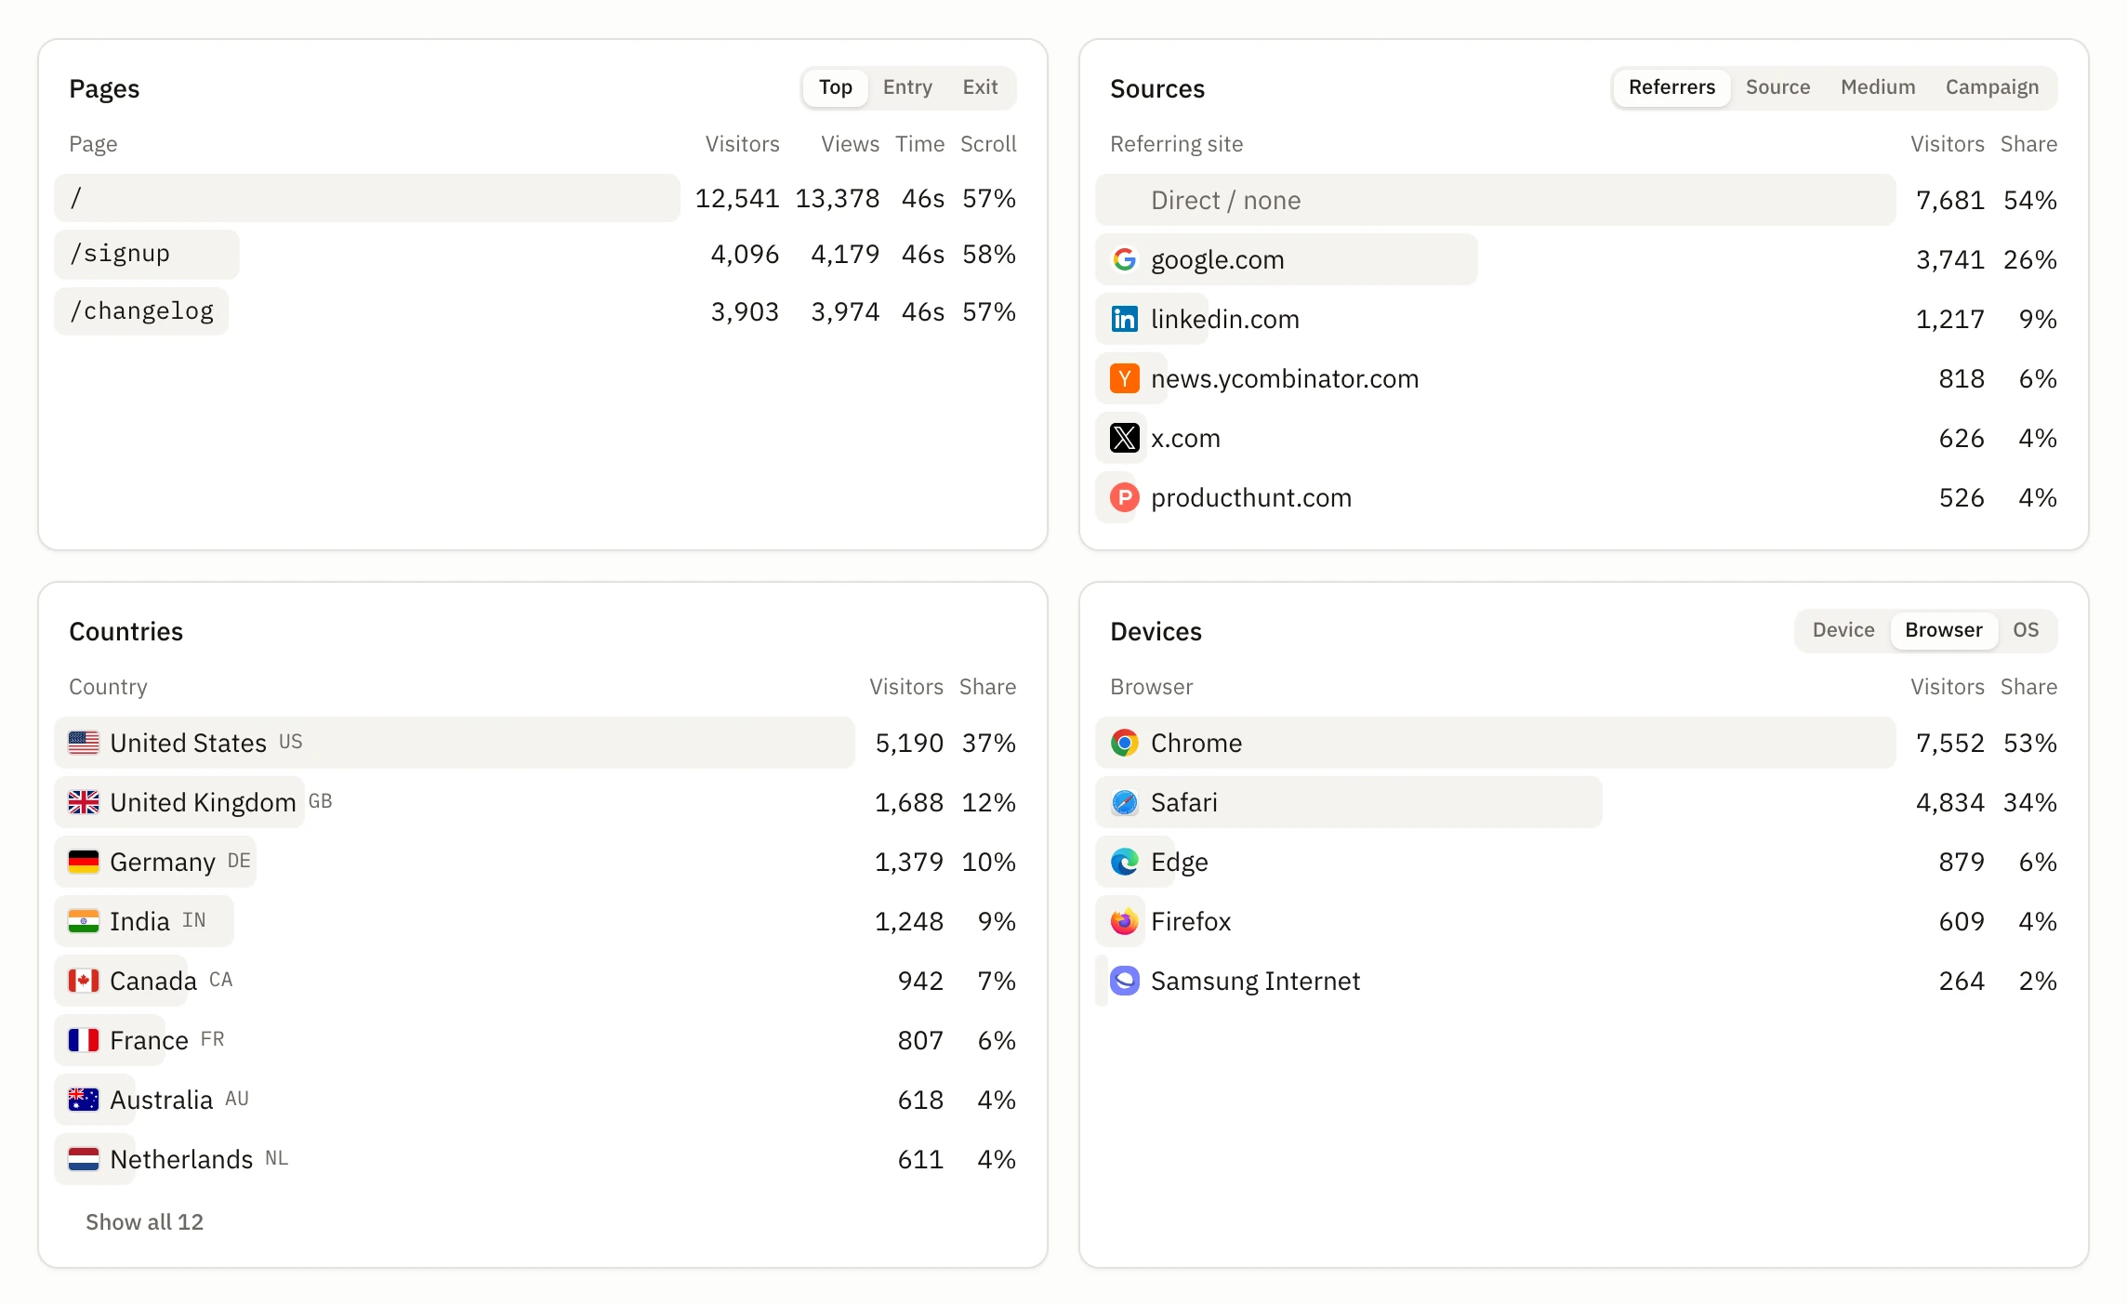Select the Campaign tab in Sources

[x=1992, y=87]
